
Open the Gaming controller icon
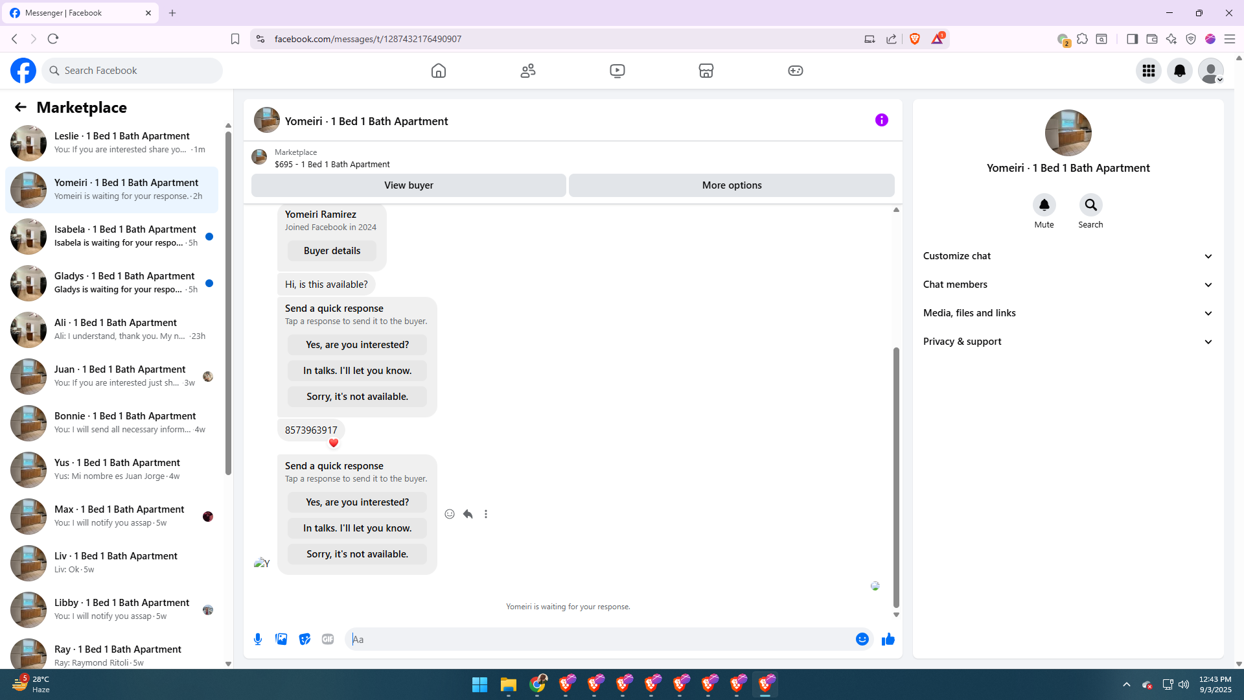(796, 71)
